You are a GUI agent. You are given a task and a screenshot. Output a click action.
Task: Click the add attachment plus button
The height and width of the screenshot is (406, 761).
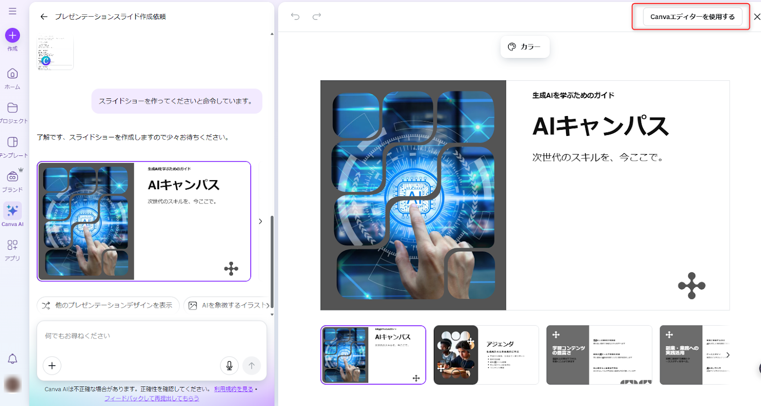point(52,366)
